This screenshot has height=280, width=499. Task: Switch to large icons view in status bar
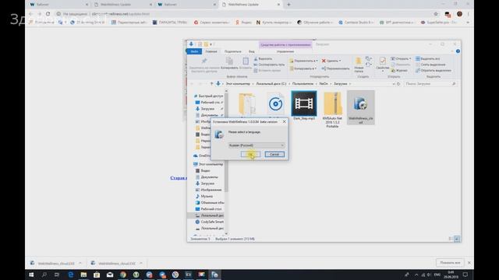click(457, 239)
